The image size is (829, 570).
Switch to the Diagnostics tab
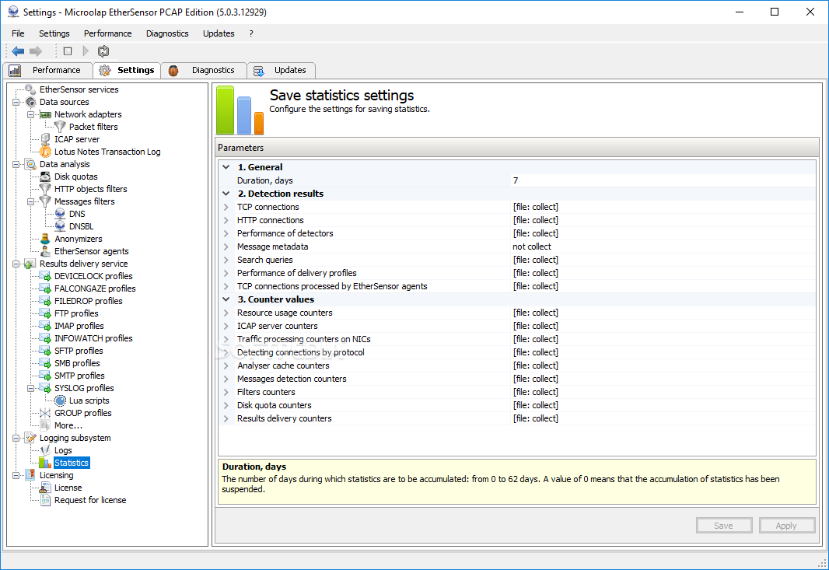tap(204, 70)
